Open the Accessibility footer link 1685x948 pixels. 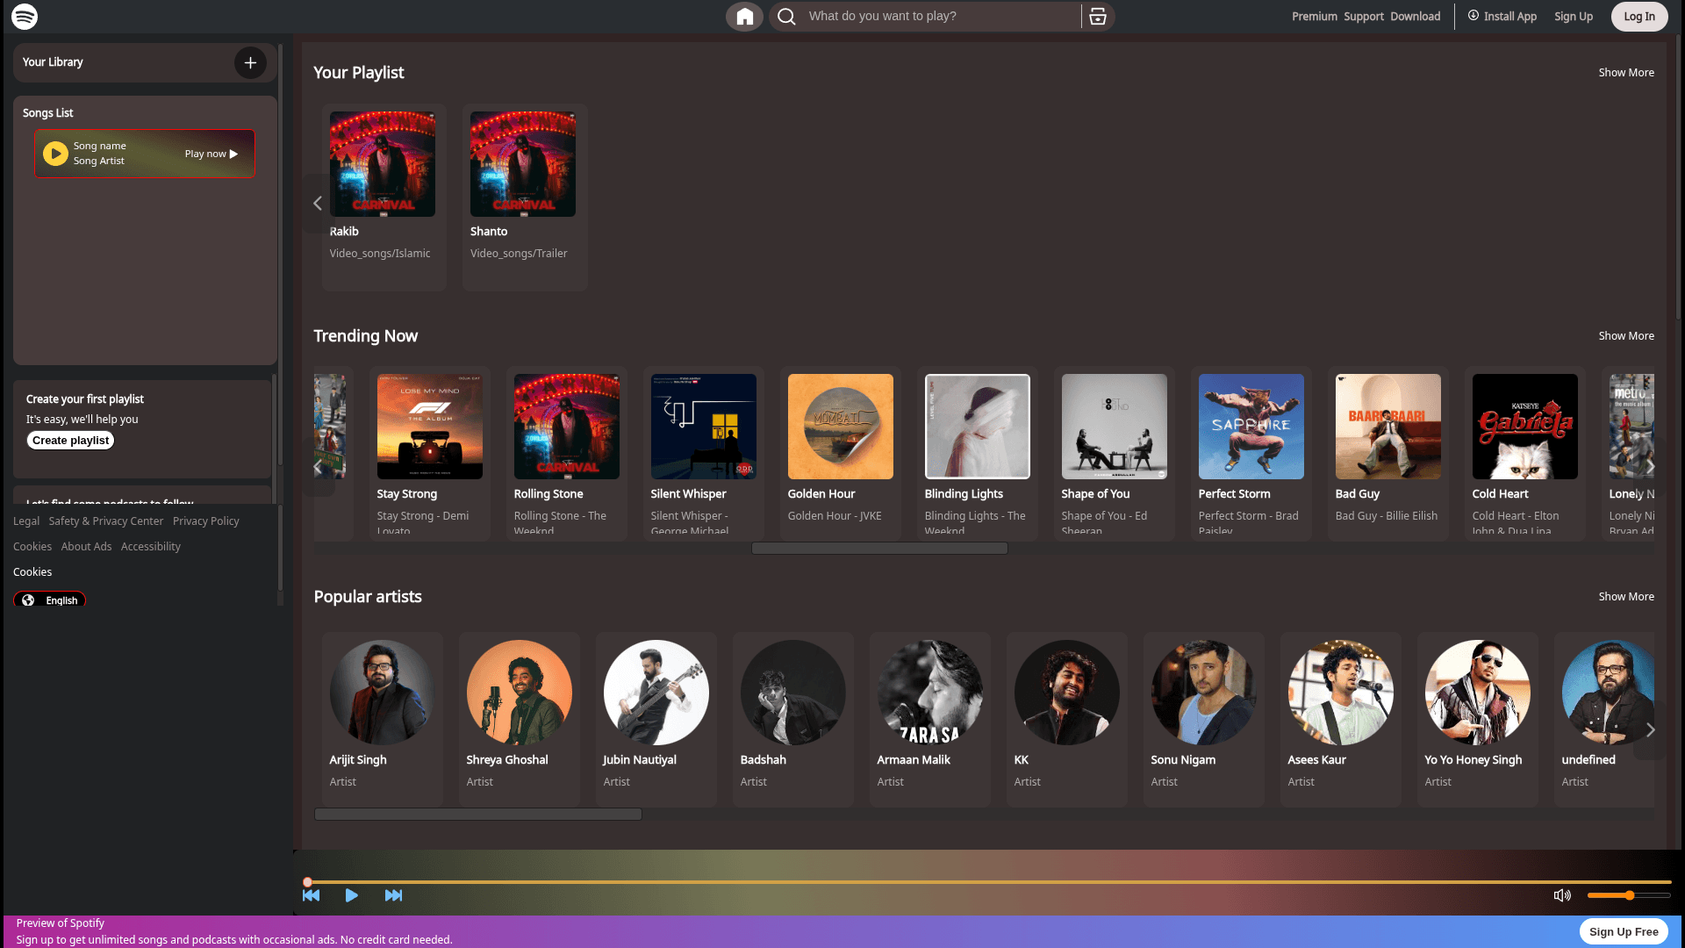click(151, 547)
